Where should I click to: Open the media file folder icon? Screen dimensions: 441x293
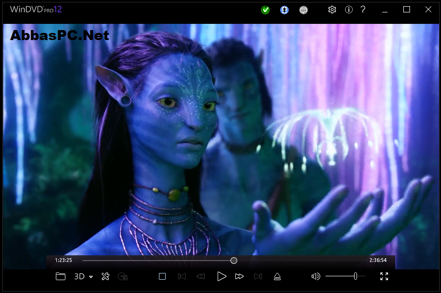tap(61, 276)
